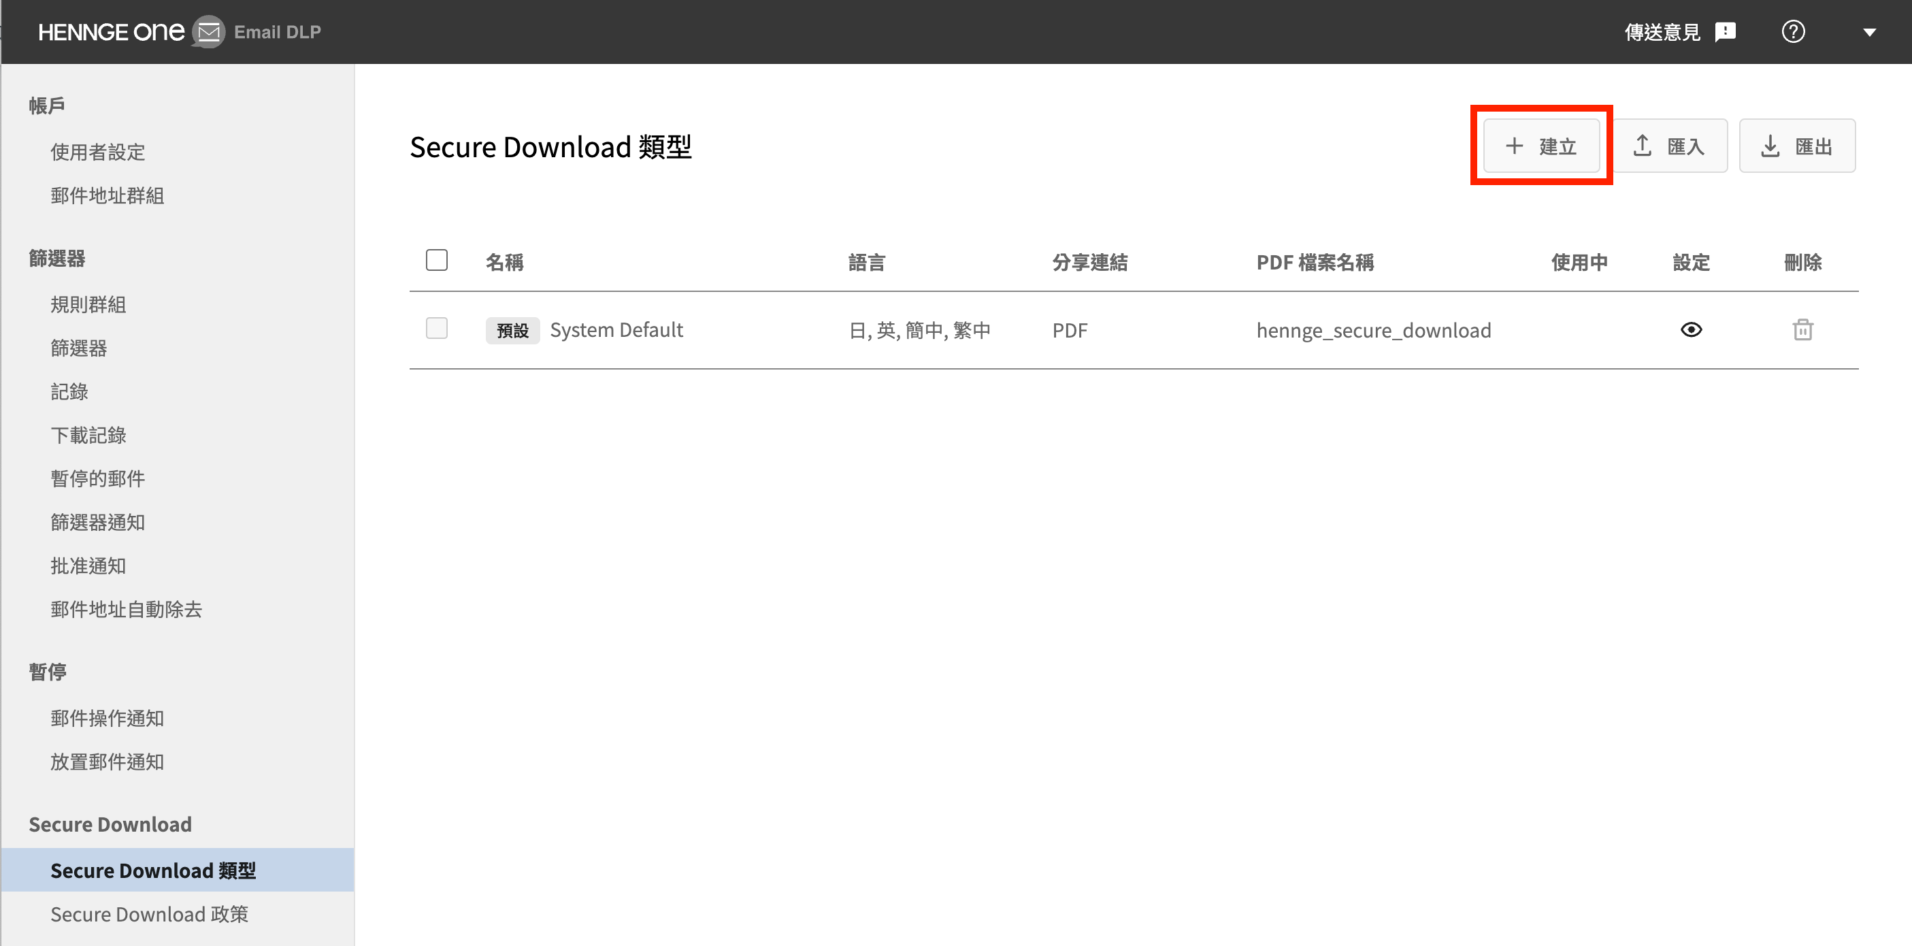This screenshot has width=1912, height=946.
Task: Open 使用者設定 in sidebar
Action: [97, 152]
